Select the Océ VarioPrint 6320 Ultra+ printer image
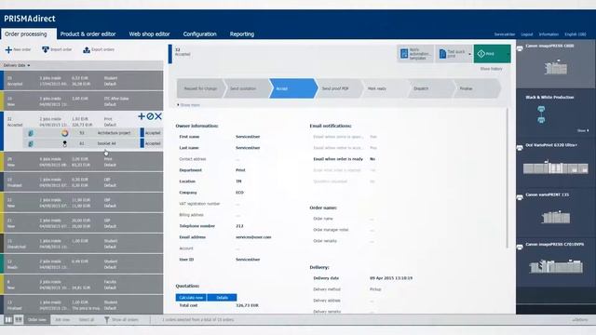 click(555, 167)
